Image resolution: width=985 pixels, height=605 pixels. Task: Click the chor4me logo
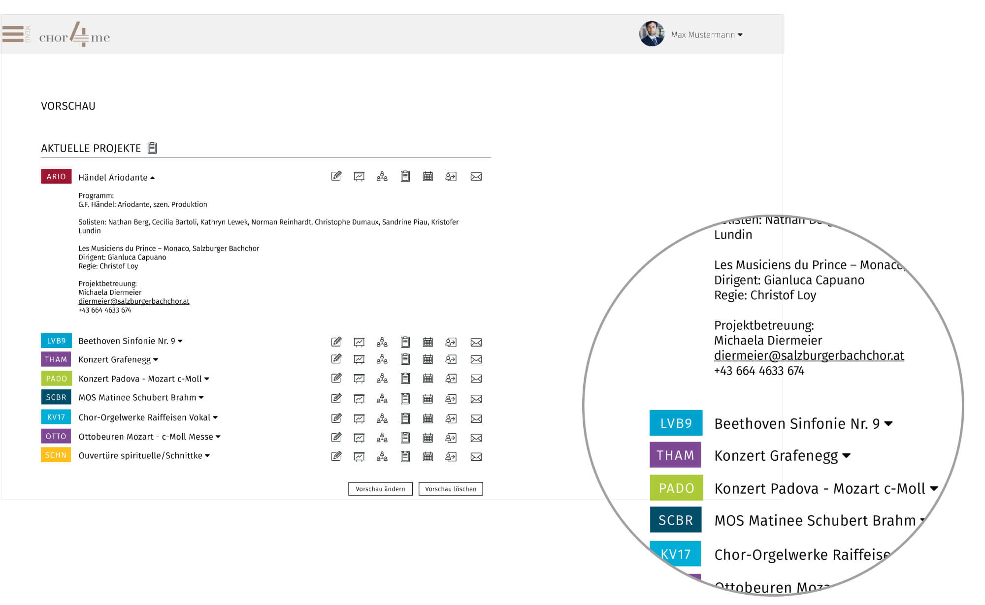pos(74,34)
